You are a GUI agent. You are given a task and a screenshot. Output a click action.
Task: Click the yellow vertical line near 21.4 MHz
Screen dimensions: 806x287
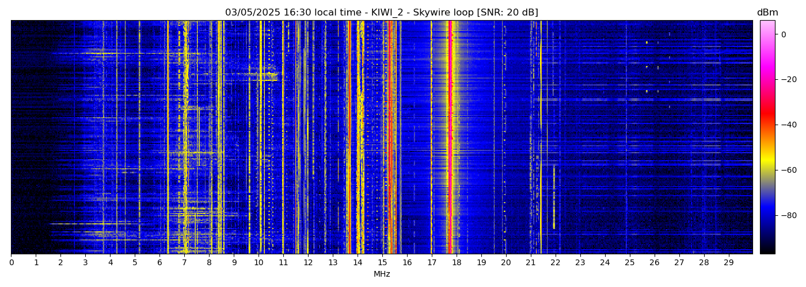tap(541, 138)
